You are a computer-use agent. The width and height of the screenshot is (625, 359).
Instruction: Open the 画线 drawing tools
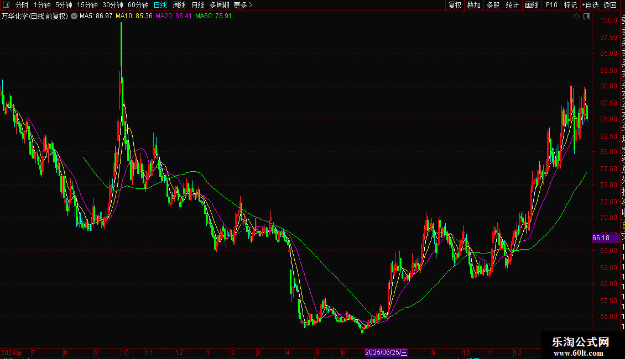click(x=532, y=5)
